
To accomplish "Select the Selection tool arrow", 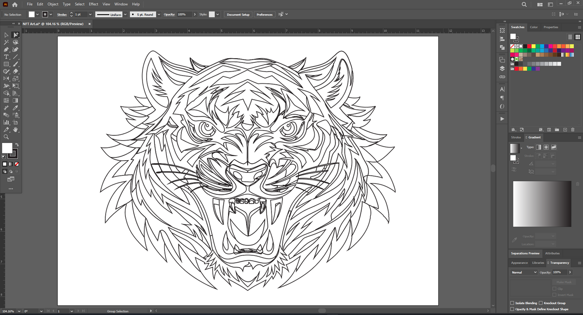I will coord(6,35).
